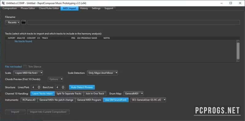Choose RCPiano.sf2 instrument option
The width and height of the screenshot is (245, 121).
29,100
